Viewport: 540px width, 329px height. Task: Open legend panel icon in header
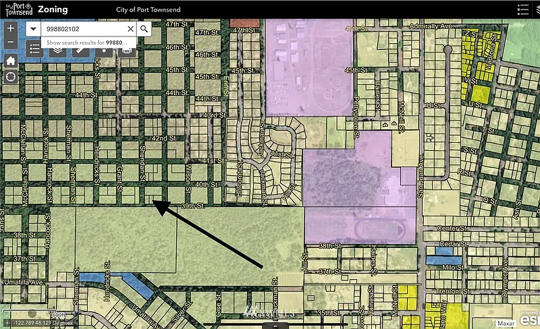pos(522,9)
